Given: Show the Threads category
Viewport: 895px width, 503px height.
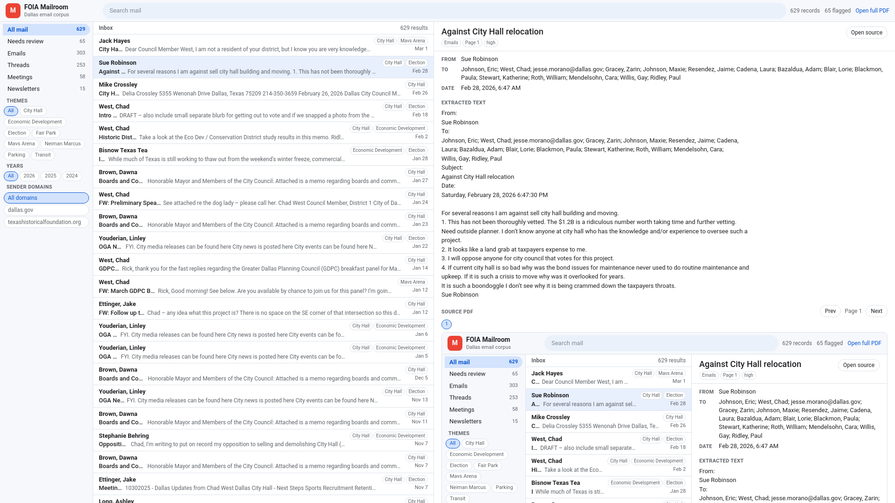Looking at the screenshot, I should pyautogui.click(x=46, y=65).
